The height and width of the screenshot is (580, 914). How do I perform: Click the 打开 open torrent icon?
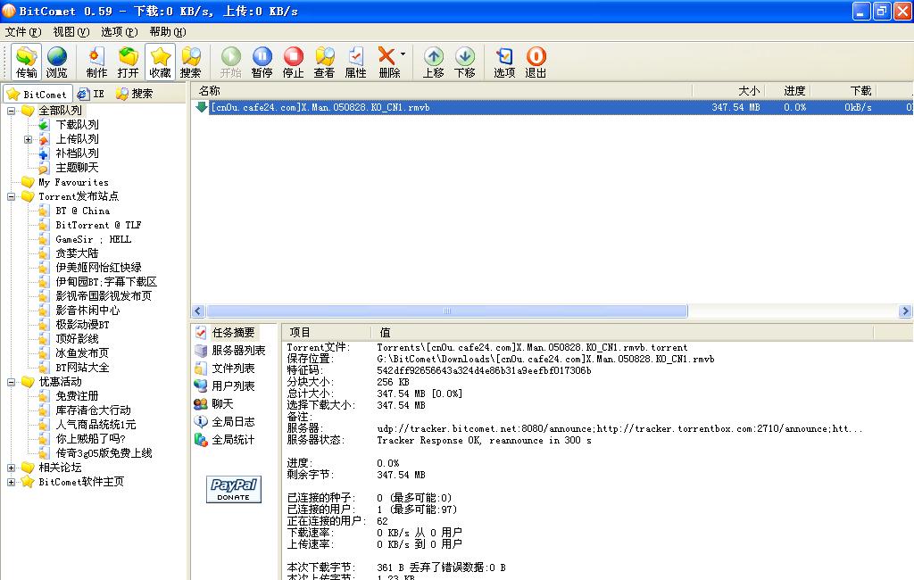128,62
